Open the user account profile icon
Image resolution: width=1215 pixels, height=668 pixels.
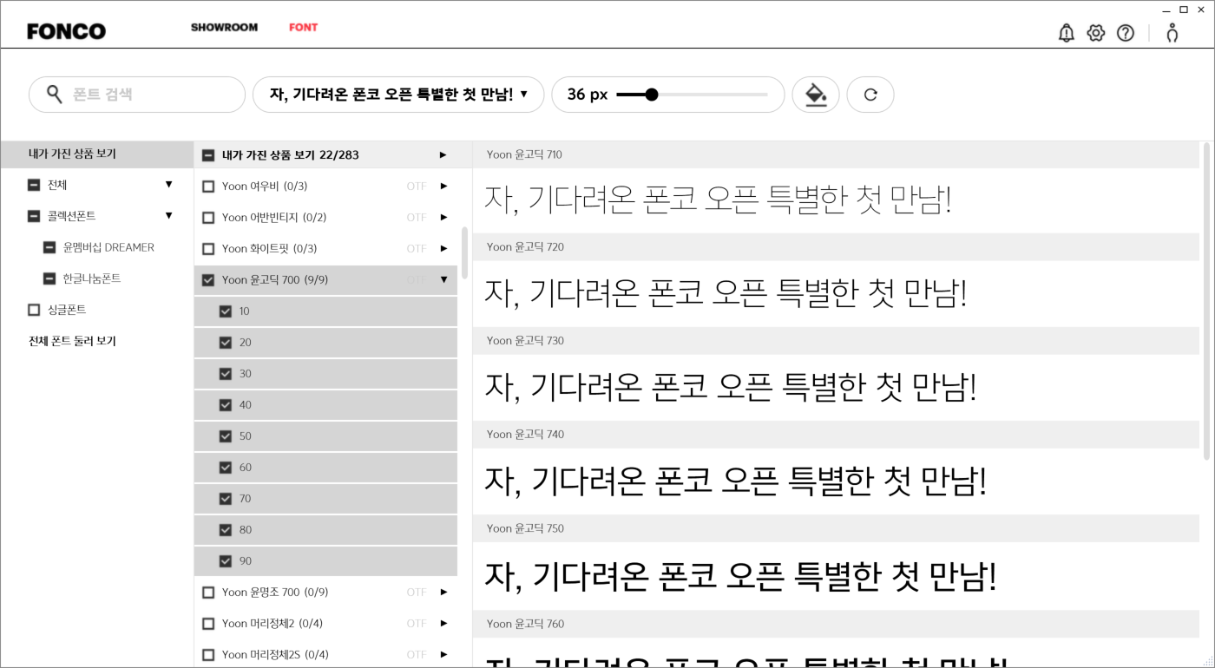click(1172, 33)
